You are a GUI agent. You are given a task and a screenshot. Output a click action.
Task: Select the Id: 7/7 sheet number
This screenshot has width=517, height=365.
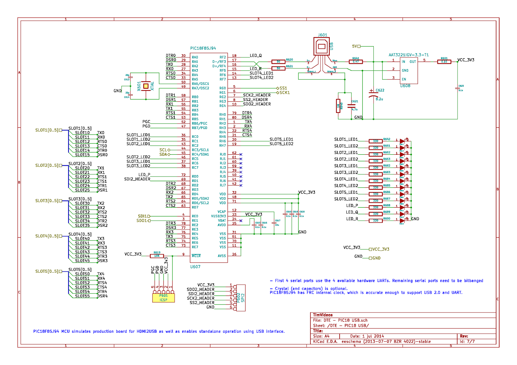click(467, 341)
